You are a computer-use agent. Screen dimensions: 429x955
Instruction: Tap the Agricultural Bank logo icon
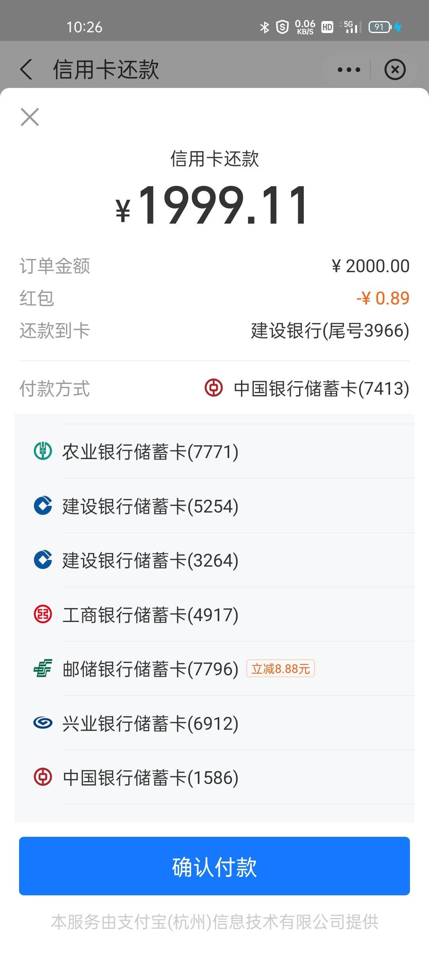point(43,451)
